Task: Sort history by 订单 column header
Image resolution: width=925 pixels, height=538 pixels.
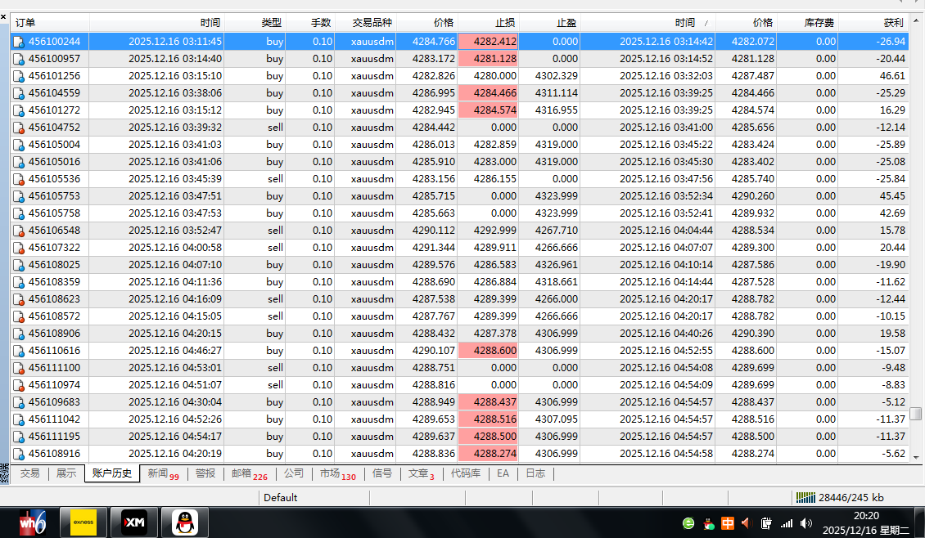Action: 49,23
